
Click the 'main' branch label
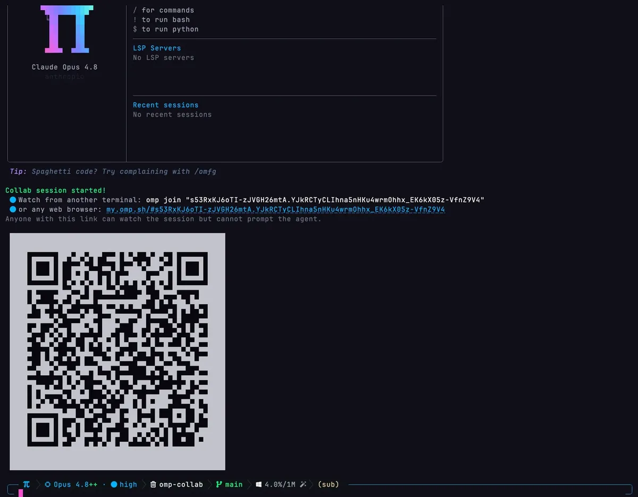(x=234, y=485)
